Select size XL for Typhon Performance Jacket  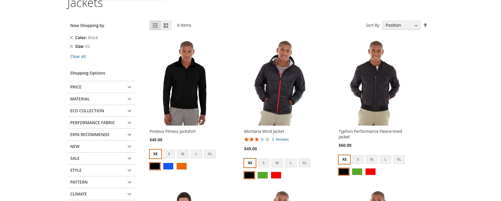pyautogui.click(x=399, y=160)
